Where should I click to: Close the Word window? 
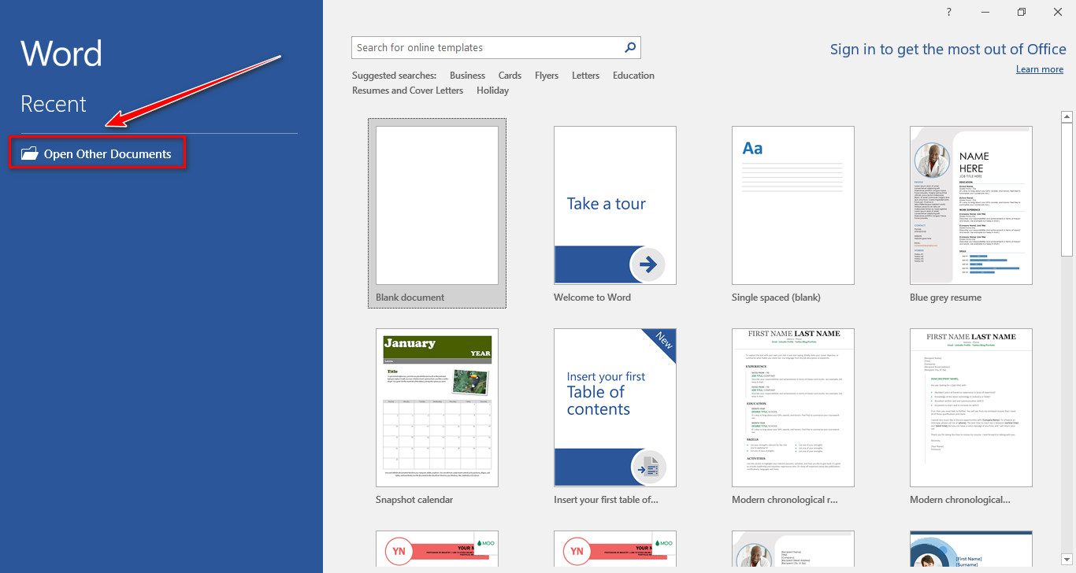click(1058, 12)
